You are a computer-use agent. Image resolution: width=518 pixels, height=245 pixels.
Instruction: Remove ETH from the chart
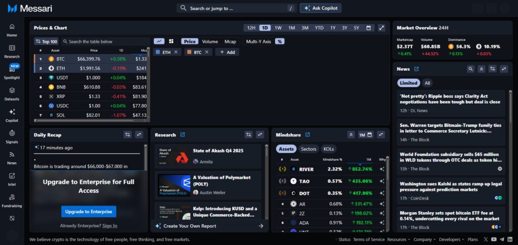[176, 52]
